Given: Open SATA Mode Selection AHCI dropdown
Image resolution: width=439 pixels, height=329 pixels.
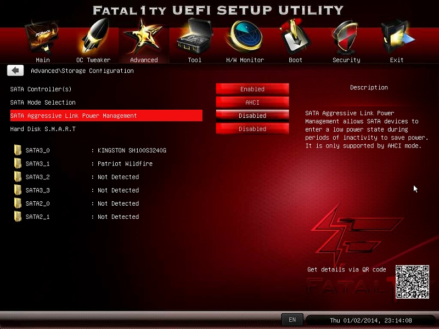Looking at the screenshot, I should click(x=252, y=103).
